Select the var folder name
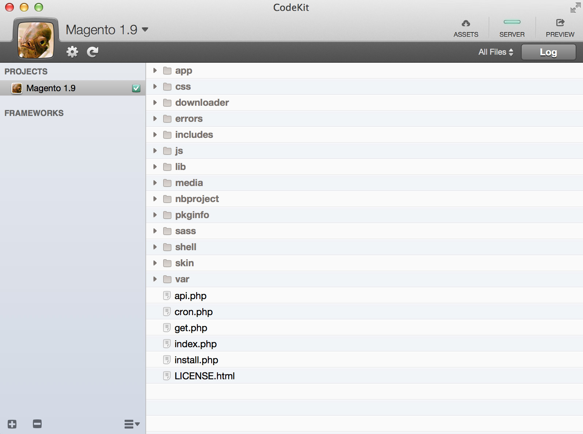 (x=182, y=279)
